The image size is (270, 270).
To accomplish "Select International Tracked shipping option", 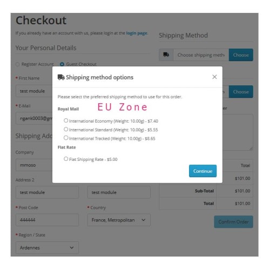I will tap(66, 138).
